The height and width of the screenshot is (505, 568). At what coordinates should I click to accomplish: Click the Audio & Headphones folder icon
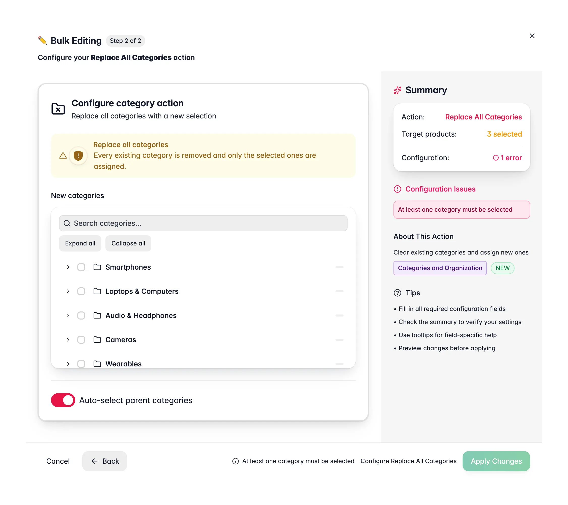click(x=97, y=315)
